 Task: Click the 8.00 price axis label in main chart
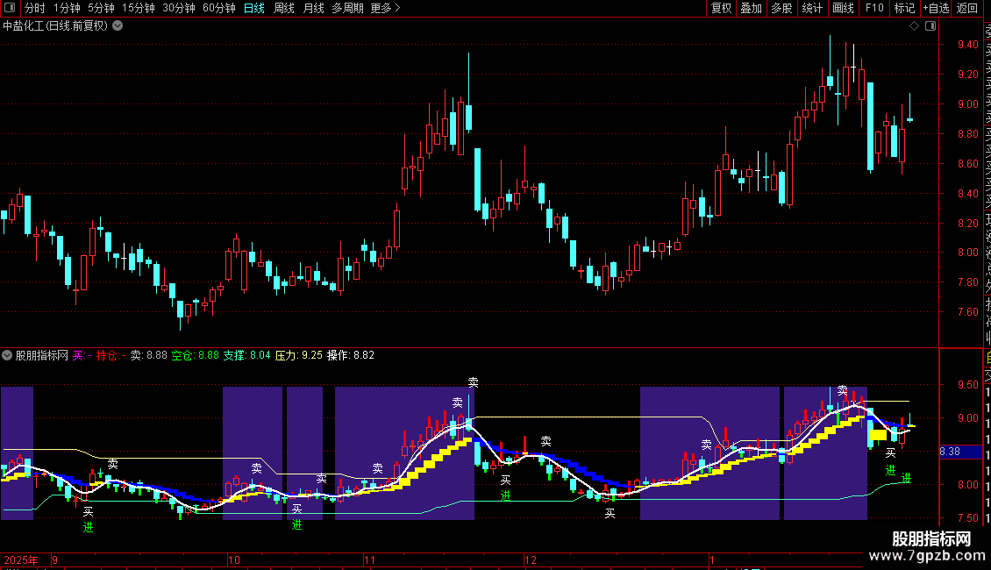(967, 253)
